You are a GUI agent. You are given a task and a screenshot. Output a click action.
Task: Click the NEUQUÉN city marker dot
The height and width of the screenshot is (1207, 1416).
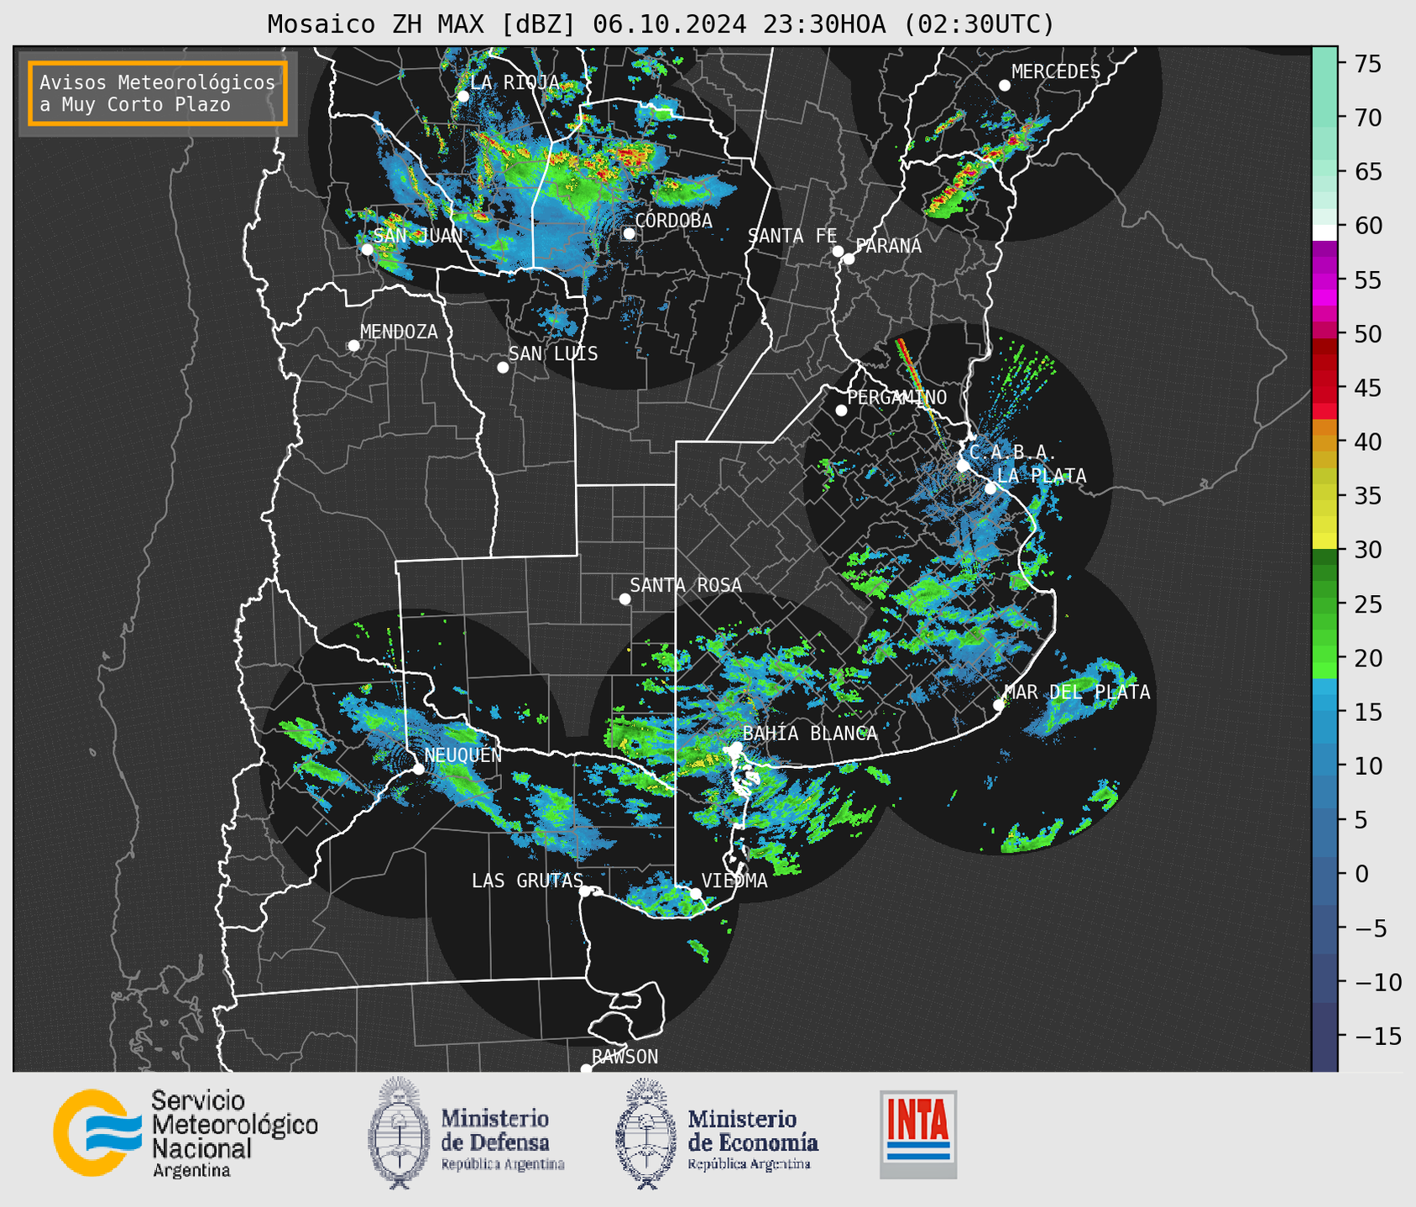click(418, 769)
